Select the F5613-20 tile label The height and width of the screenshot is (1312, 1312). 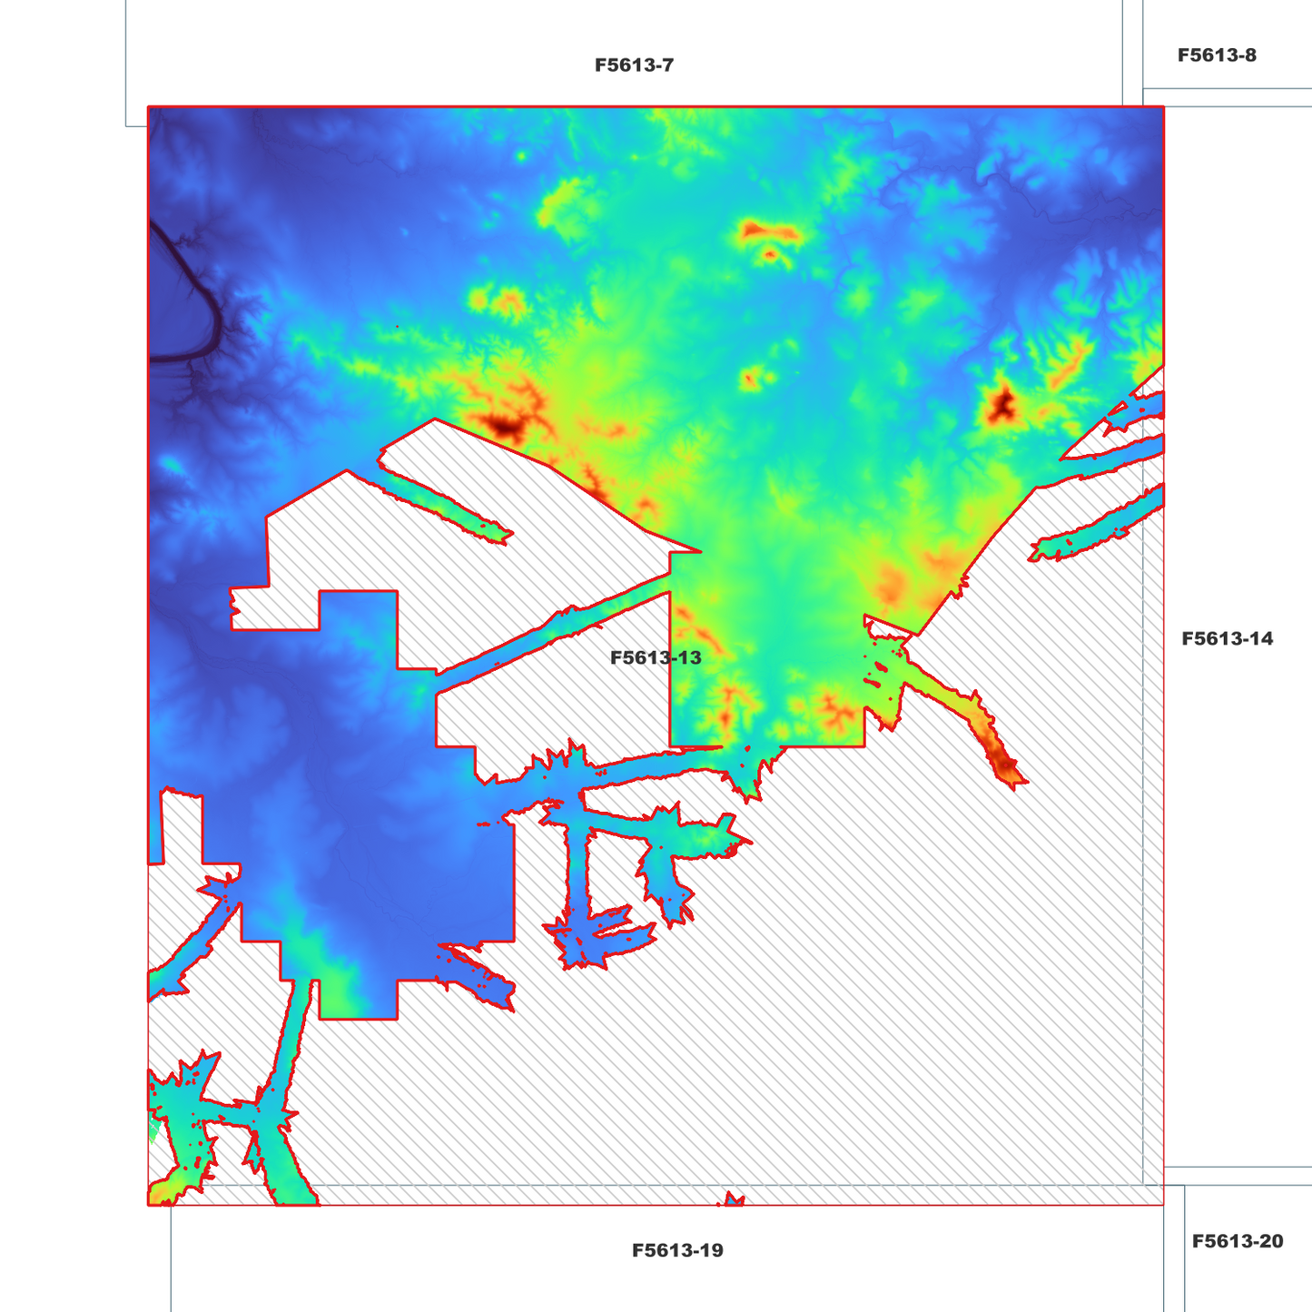(1238, 1241)
